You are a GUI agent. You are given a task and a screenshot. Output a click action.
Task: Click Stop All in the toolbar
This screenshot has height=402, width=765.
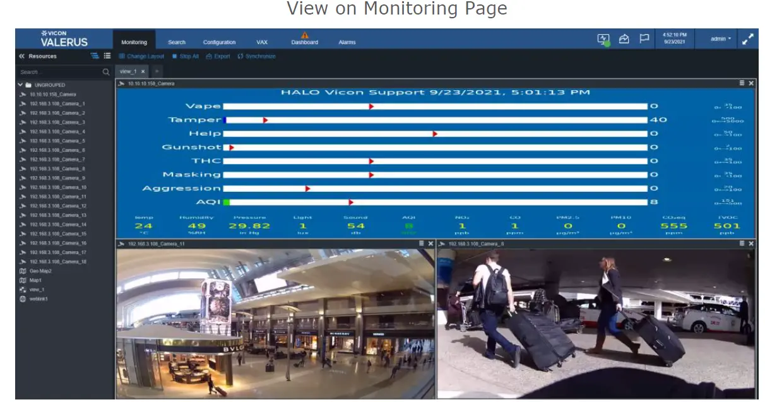[x=186, y=56]
